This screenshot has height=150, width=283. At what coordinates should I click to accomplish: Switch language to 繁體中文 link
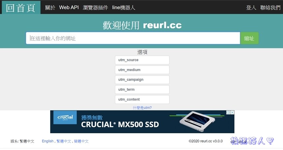64,141
